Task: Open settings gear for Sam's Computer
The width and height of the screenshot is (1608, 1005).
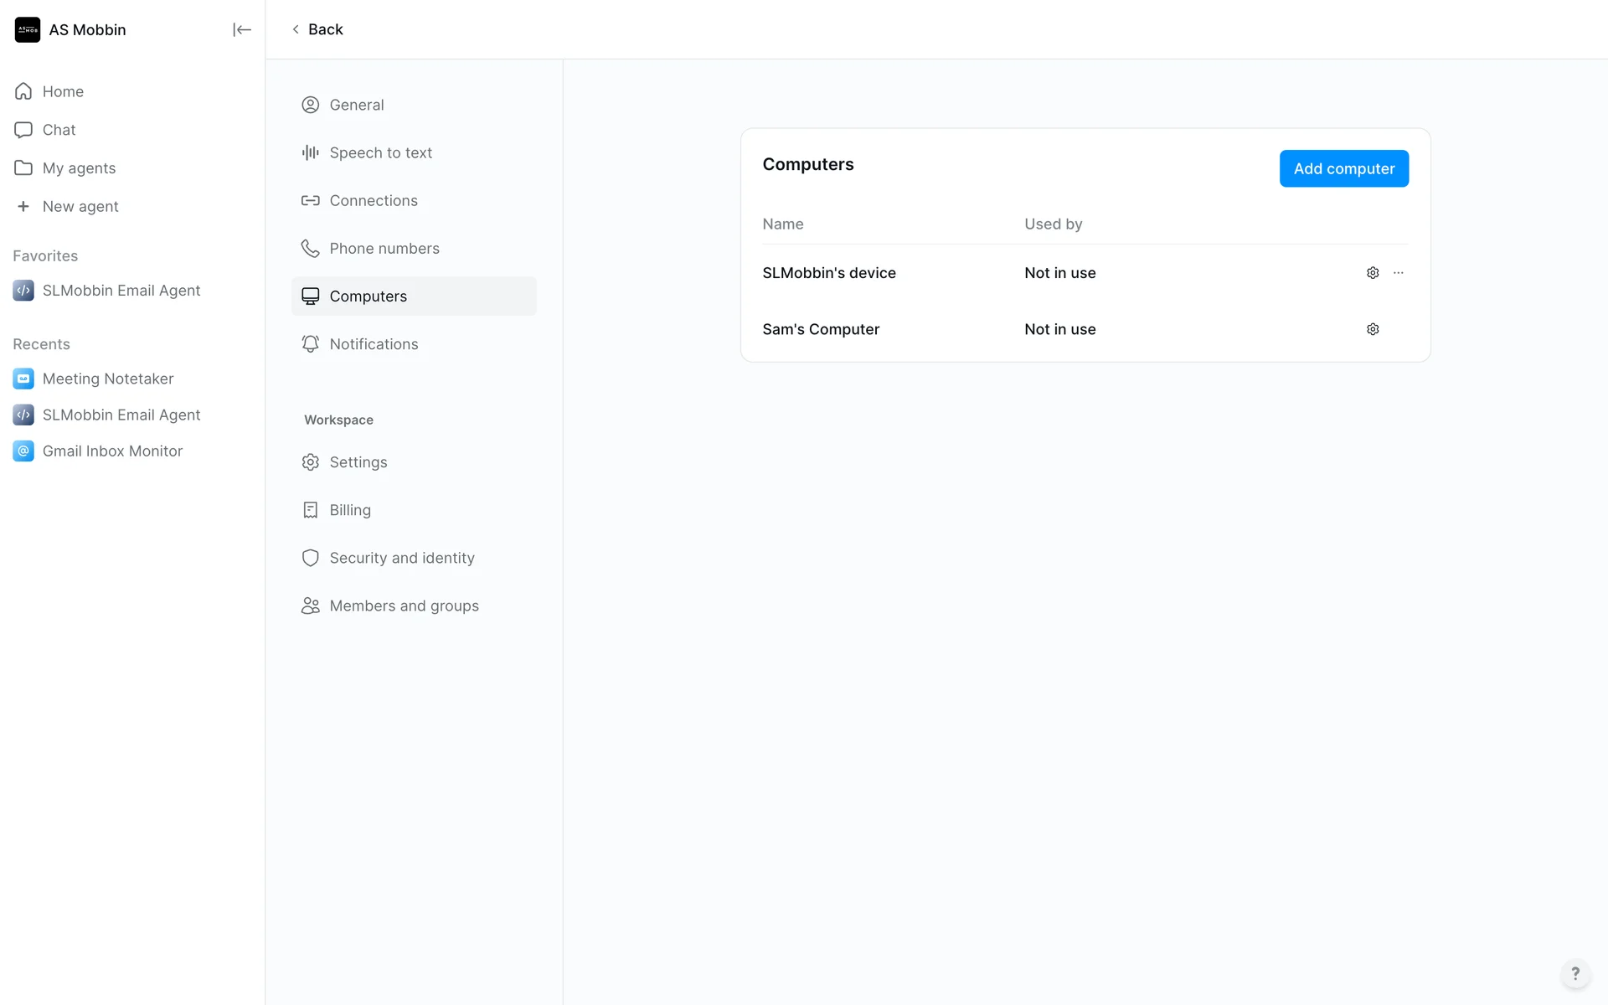Action: coord(1373,329)
